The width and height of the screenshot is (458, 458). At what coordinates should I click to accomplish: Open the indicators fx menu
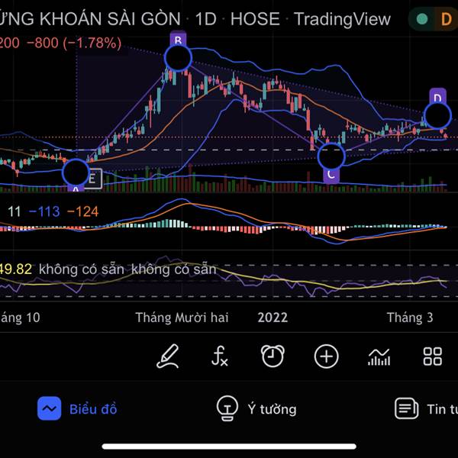point(220,356)
